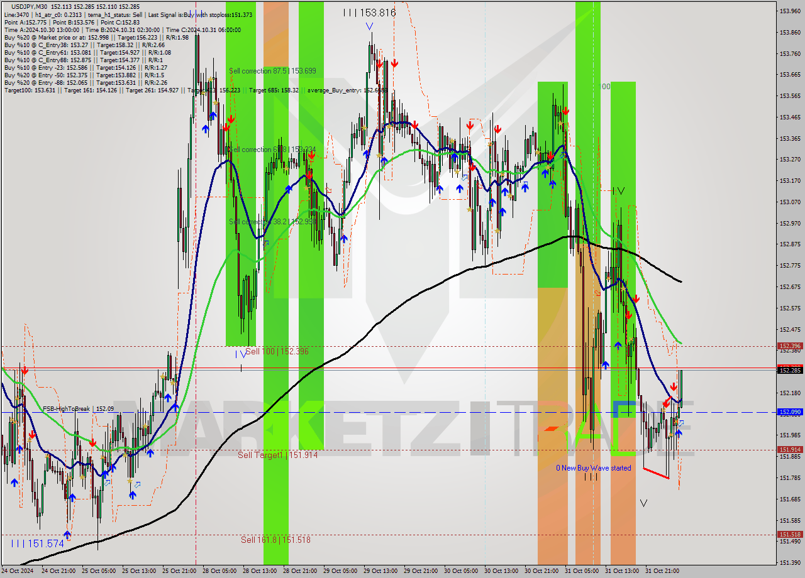Click the 'I I I 153.816' wave label

370,13
